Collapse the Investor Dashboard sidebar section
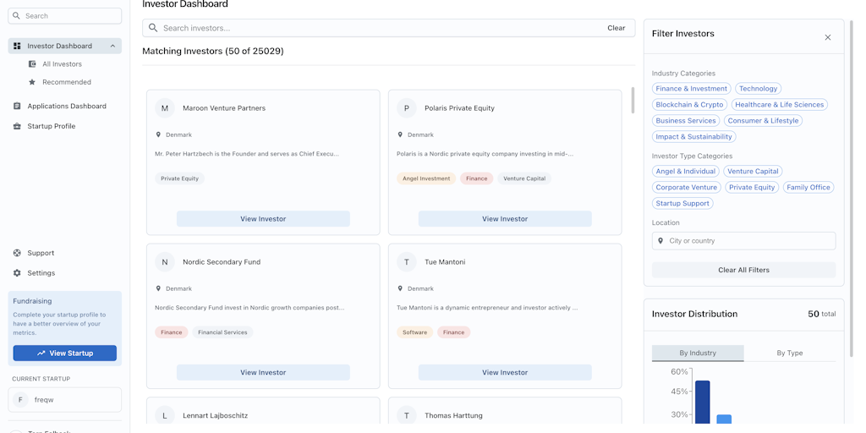The width and height of the screenshot is (866, 433). [x=112, y=46]
